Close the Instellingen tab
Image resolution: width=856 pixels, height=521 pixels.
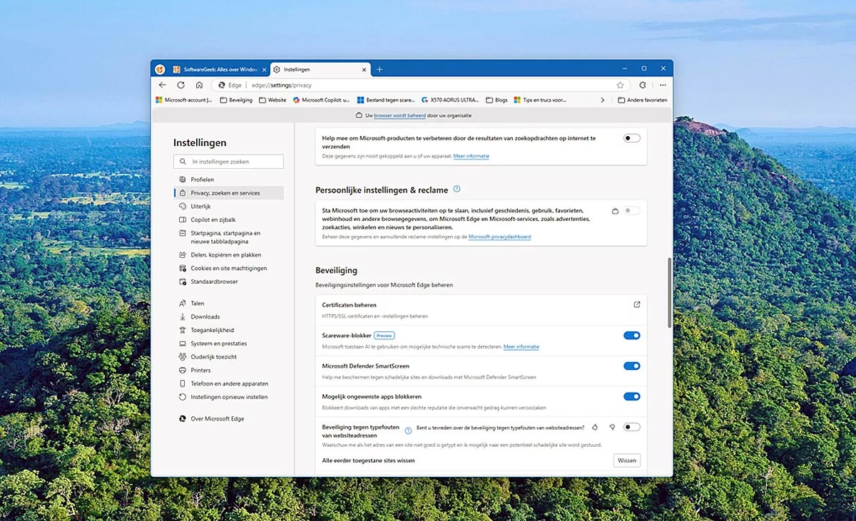(x=365, y=69)
